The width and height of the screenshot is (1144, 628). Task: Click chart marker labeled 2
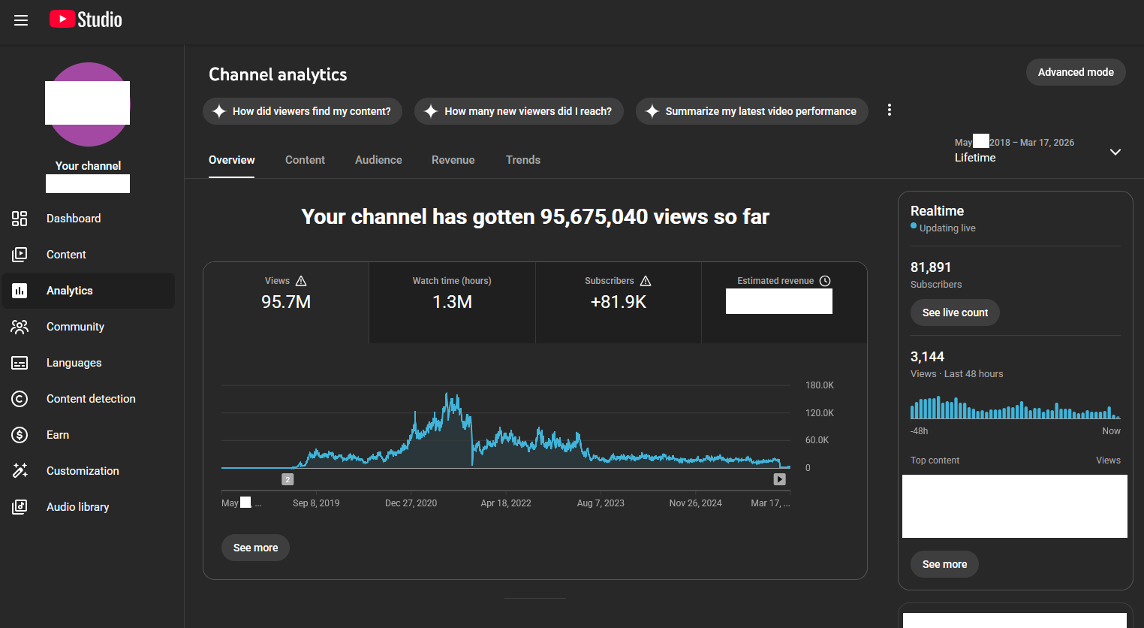click(x=288, y=479)
